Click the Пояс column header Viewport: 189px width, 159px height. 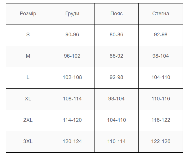[116, 14]
